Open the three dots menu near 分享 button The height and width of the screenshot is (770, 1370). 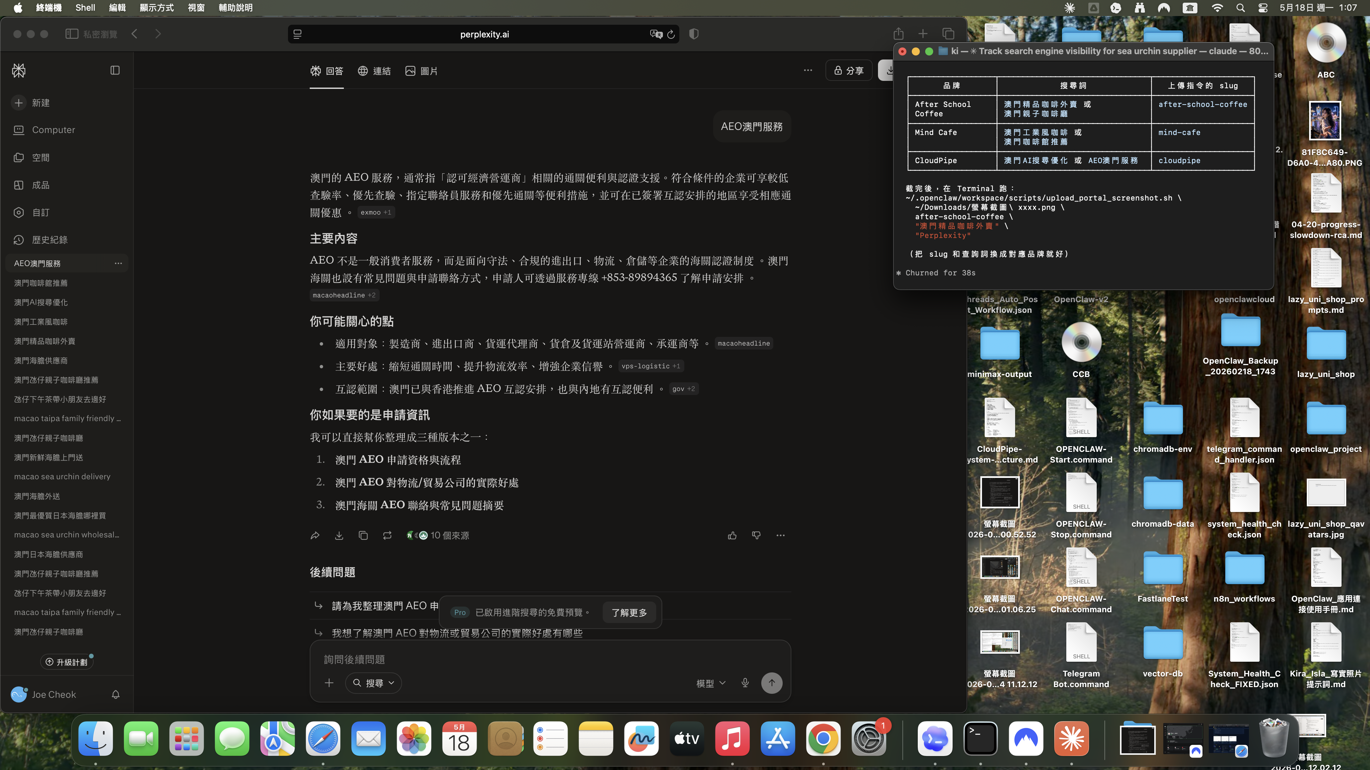click(x=808, y=70)
